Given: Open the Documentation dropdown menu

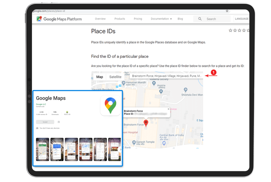Looking at the screenshot, I should pyautogui.click(x=161, y=19).
